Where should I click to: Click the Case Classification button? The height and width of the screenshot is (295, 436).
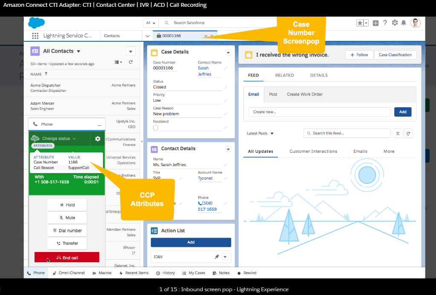point(395,55)
